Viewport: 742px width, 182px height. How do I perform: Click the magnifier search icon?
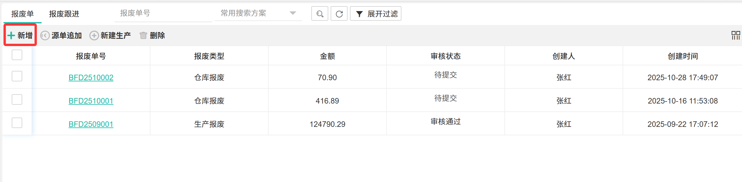(320, 14)
